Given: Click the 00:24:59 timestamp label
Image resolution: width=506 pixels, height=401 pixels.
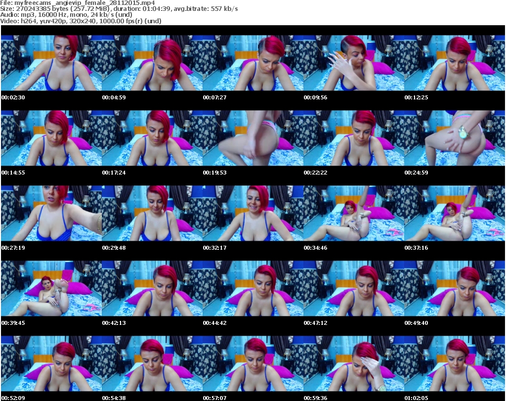Looking at the screenshot, I should 416,173.
